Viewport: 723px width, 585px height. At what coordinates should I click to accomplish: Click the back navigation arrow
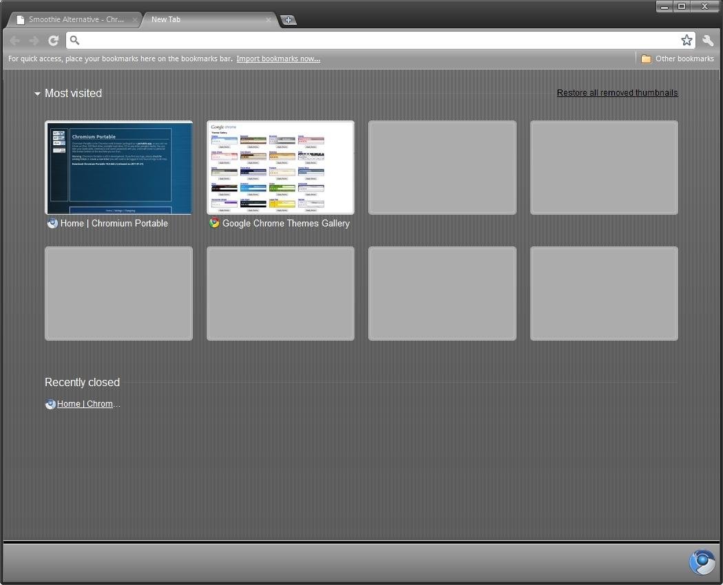14,41
